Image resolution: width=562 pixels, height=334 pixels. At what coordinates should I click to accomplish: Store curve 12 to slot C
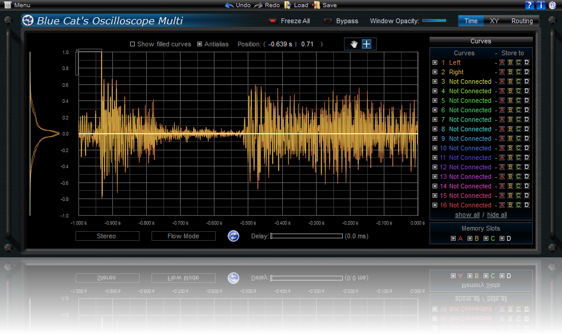(x=518, y=167)
